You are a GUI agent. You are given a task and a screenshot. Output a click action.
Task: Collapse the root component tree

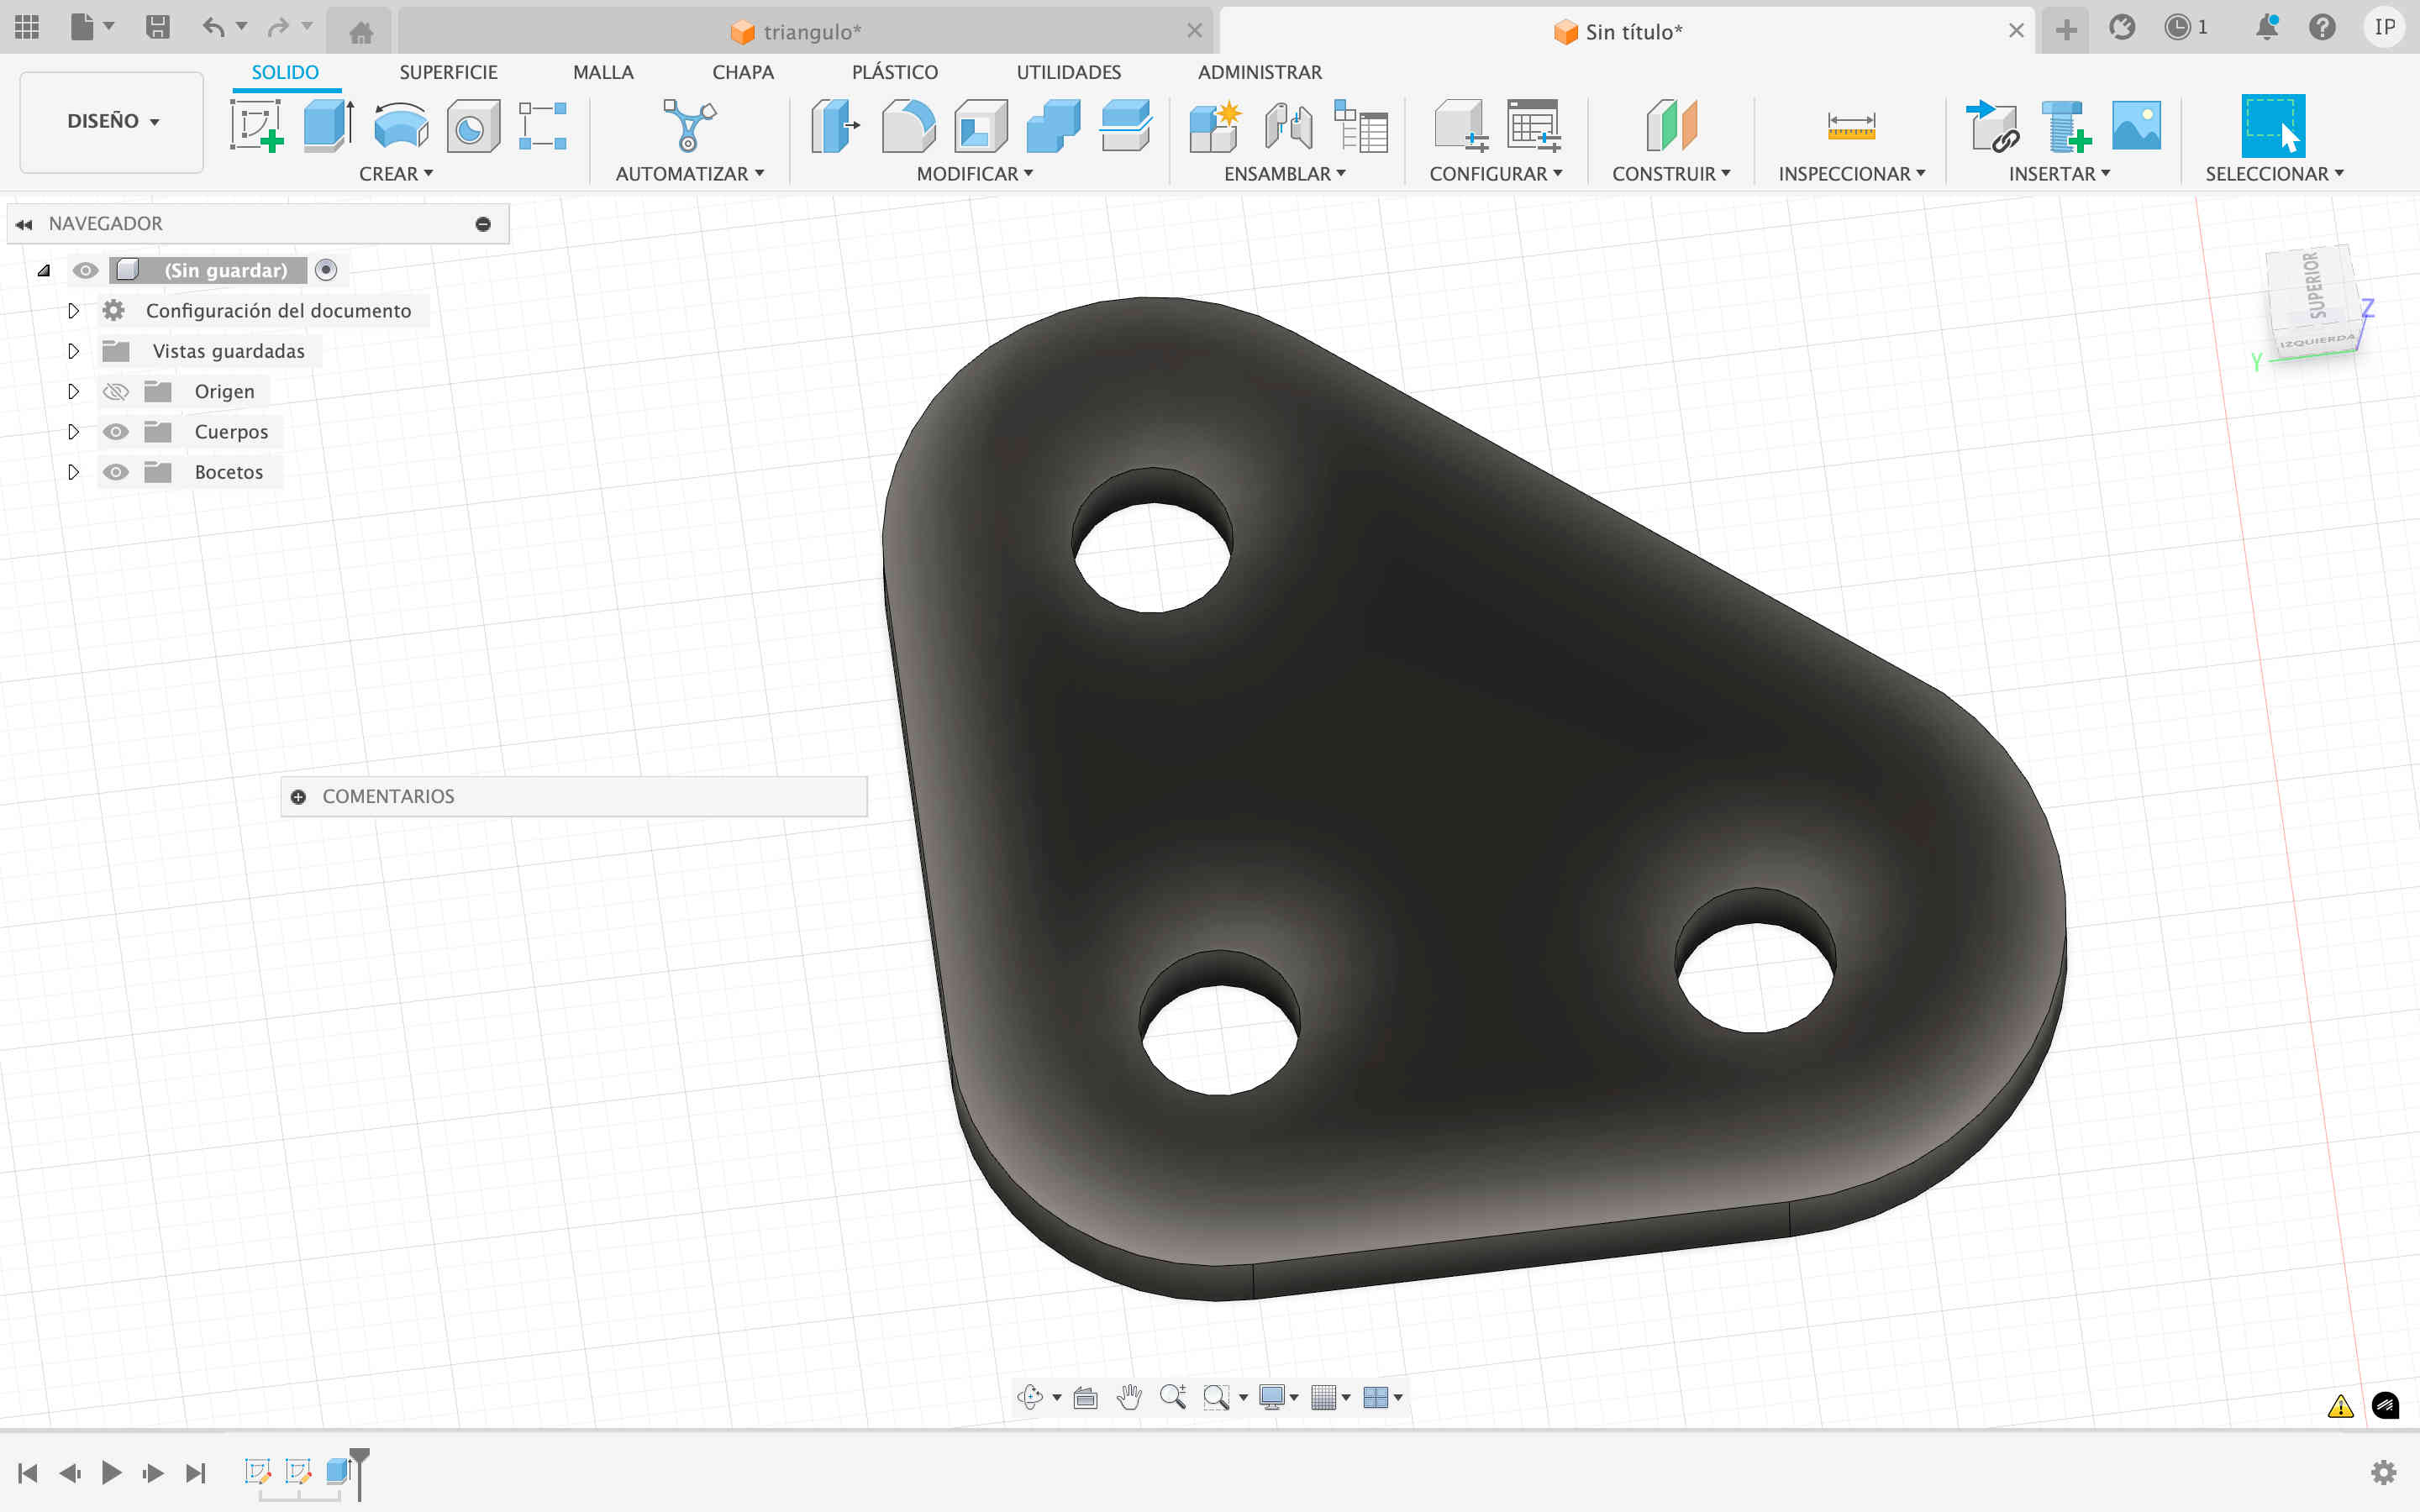click(x=44, y=270)
